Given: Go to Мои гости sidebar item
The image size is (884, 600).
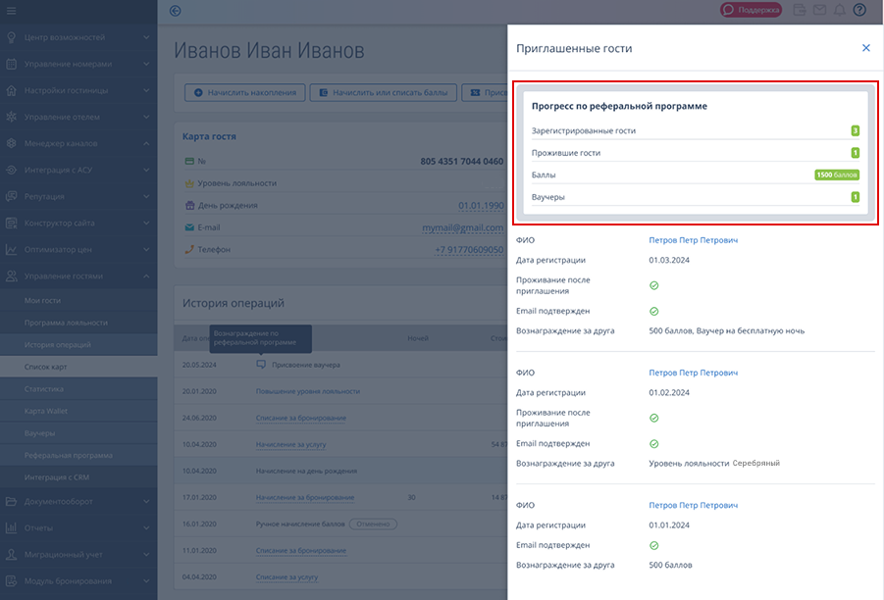Looking at the screenshot, I should 43,300.
